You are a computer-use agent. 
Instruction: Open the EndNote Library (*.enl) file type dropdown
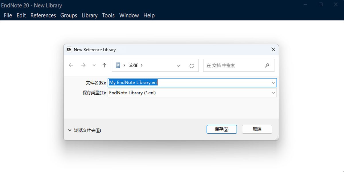273,93
